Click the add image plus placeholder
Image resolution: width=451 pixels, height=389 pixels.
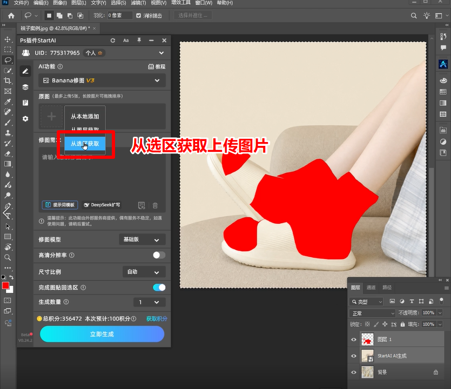coord(51,117)
